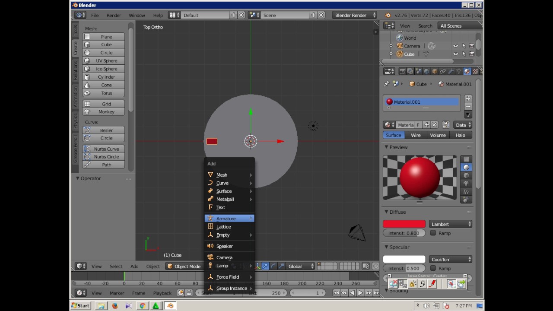Viewport: 553px width, 311px height.
Task: Toggle the Camera's visibility eye in outliner
Action: pos(455,46)
